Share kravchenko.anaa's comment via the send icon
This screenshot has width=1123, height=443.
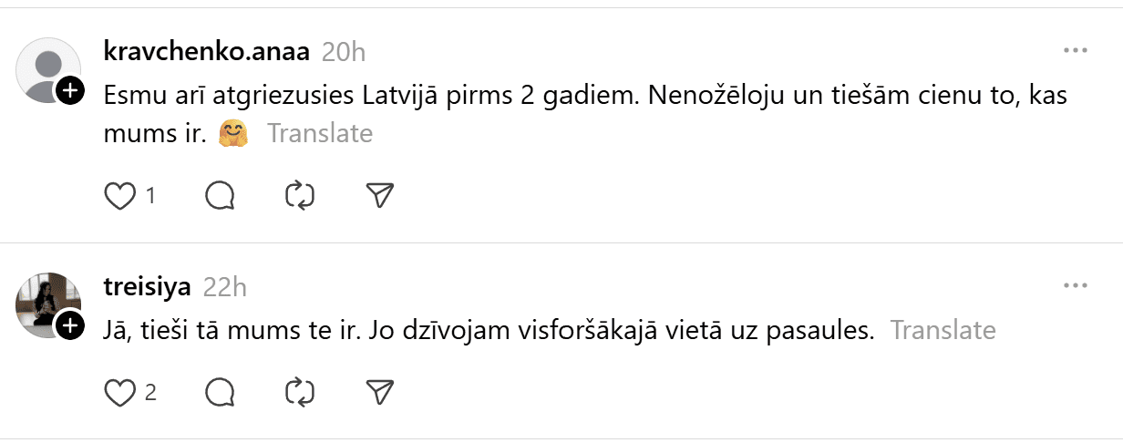pyautogui.click(x=379, y=196)
